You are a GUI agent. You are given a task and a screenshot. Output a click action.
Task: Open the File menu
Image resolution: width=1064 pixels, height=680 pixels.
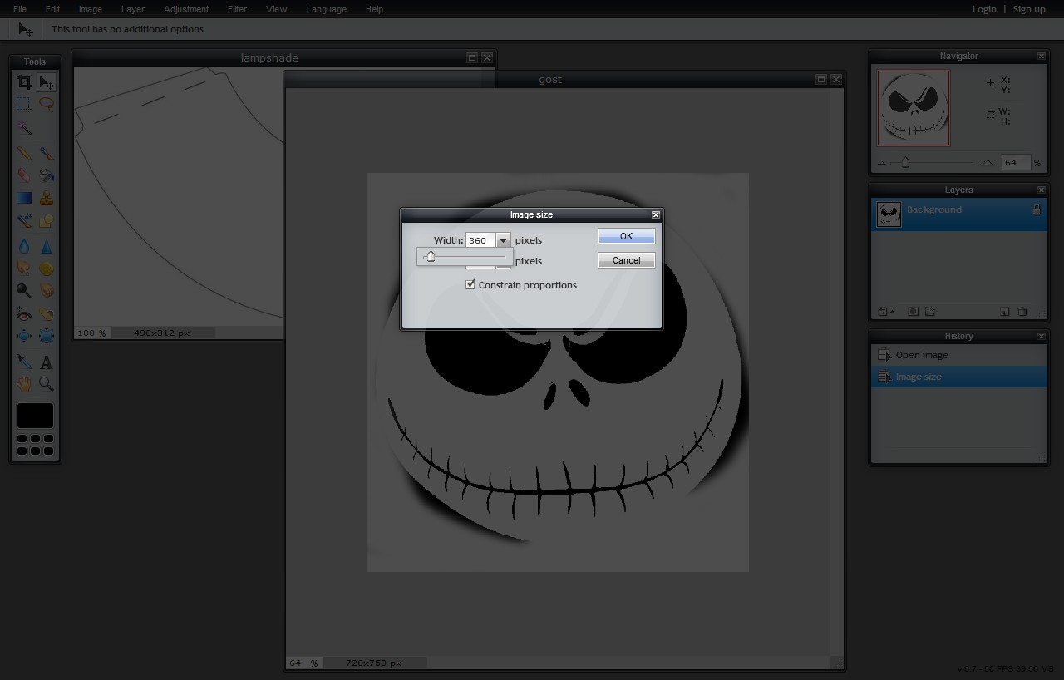point(20,9)
